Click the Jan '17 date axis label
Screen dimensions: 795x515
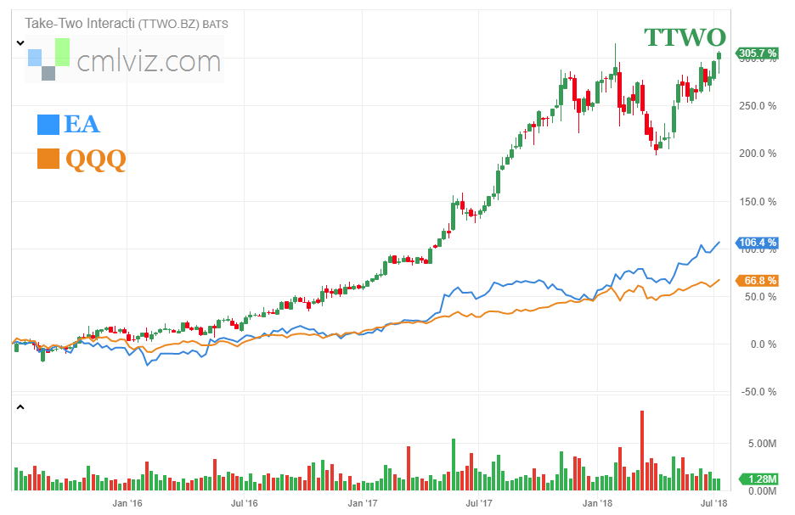click(363, 503)
